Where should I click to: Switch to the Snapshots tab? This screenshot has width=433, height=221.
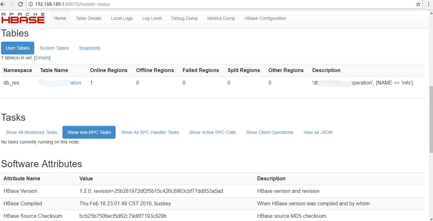(x=90, y=48)
